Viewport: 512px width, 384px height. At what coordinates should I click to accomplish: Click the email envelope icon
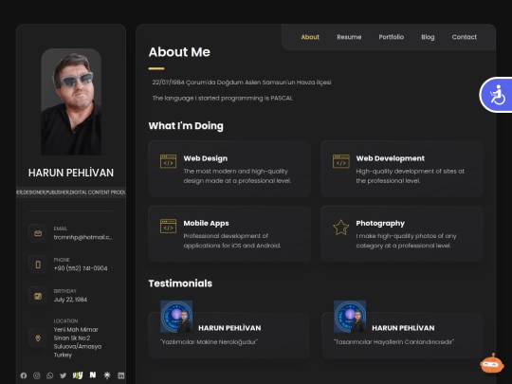click(38, 233)
